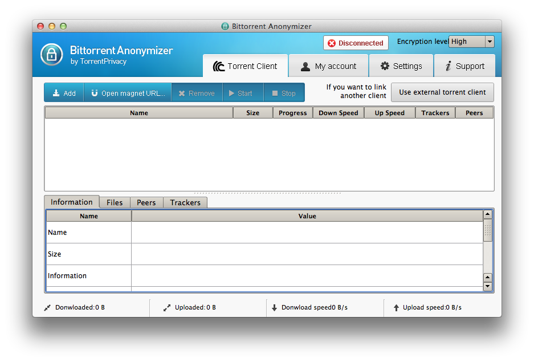Open the Encryption level dropdown arrow
Viewport: 534px width, 362px height.
point(490,42)
